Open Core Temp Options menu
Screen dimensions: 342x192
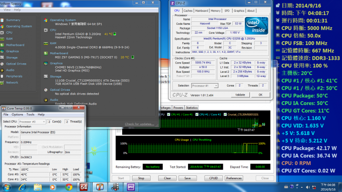pos(17,115)
